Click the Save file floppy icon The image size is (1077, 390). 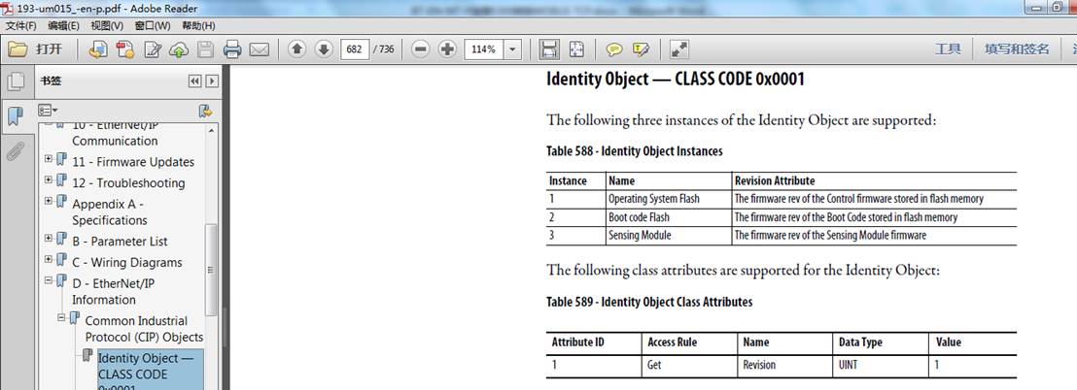click(205, 49)
